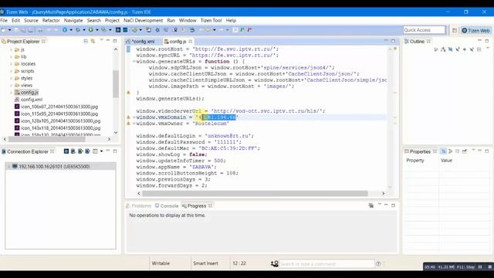
Task: Expand the styles folder
Action: click(x=12, y=78)
